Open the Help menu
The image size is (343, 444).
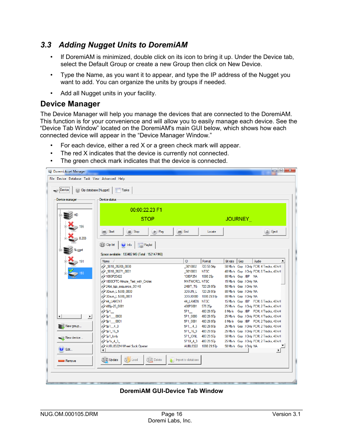122,179
